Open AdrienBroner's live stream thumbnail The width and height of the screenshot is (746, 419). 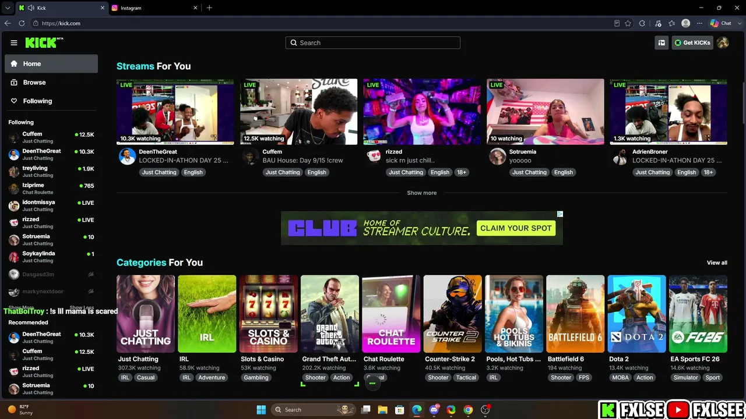coord(668,112)
